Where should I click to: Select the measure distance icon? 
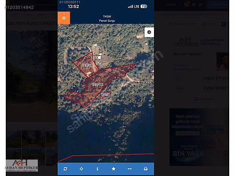[x=130, y=169]
